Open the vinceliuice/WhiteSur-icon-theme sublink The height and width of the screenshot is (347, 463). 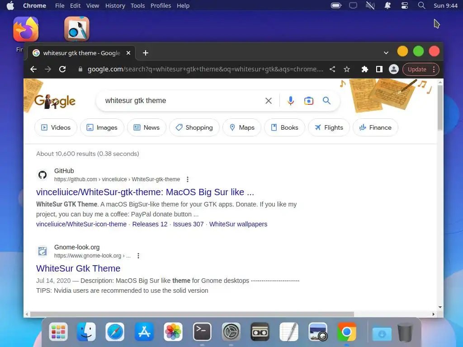point(81,224)
